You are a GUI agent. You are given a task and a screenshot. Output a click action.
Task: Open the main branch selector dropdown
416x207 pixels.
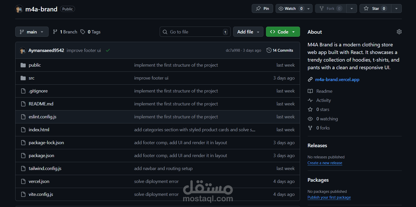pos(32,32)
